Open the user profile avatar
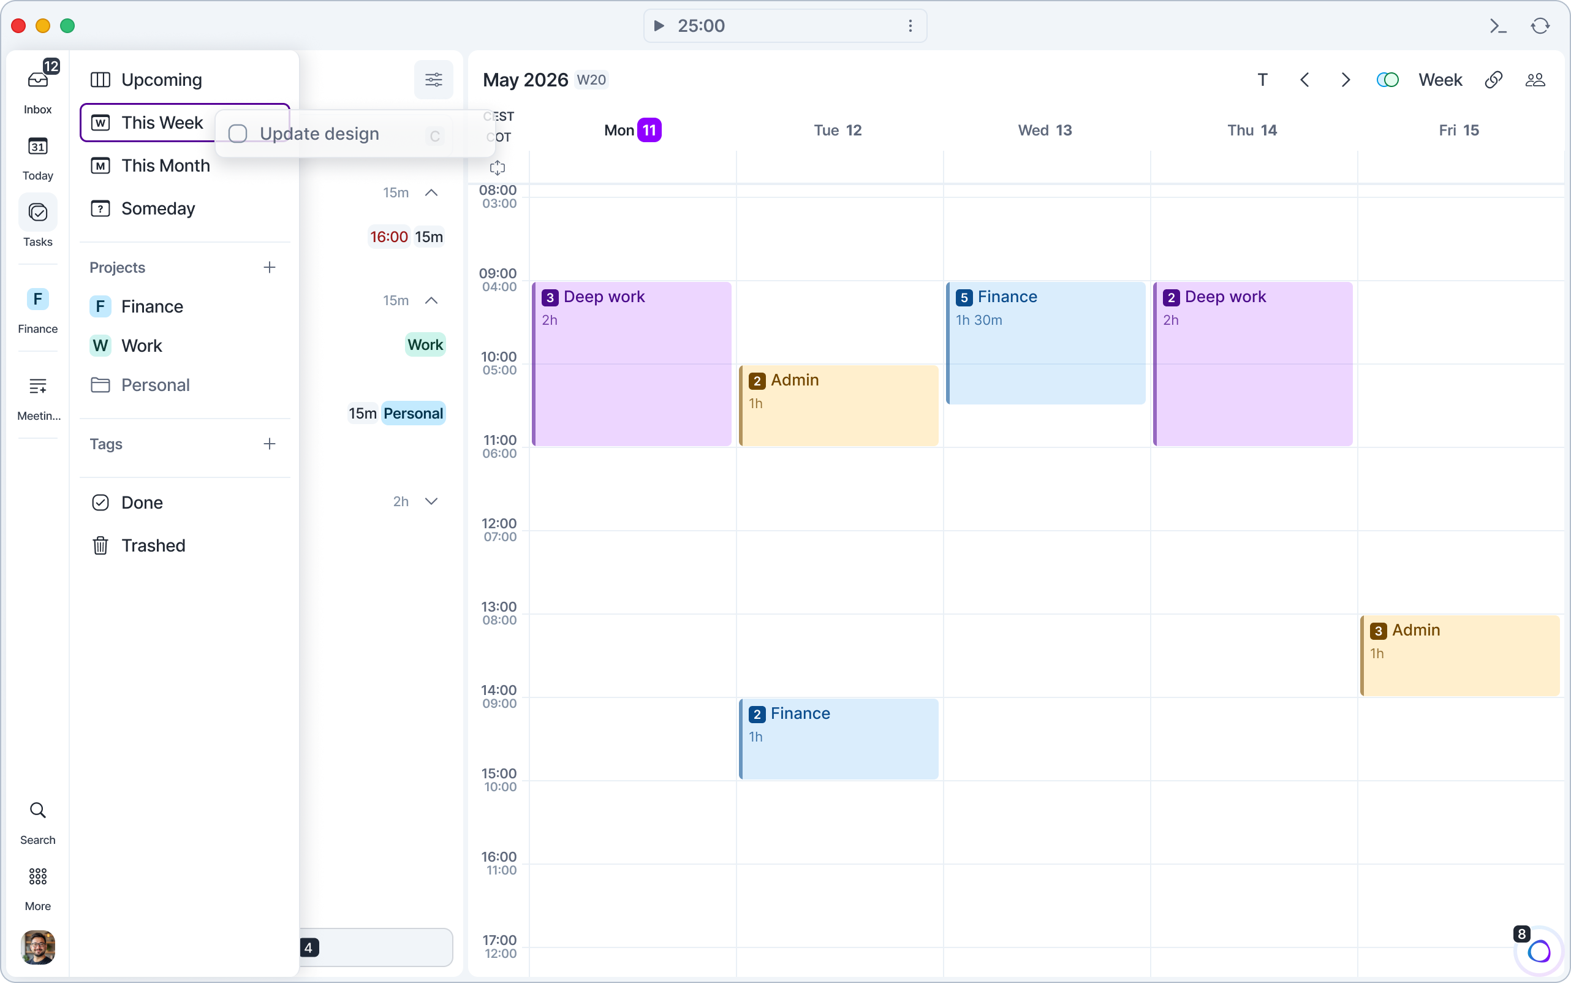Image resolution: width=1571 pixels, height=983 pixels. click(x=38, y=947)
